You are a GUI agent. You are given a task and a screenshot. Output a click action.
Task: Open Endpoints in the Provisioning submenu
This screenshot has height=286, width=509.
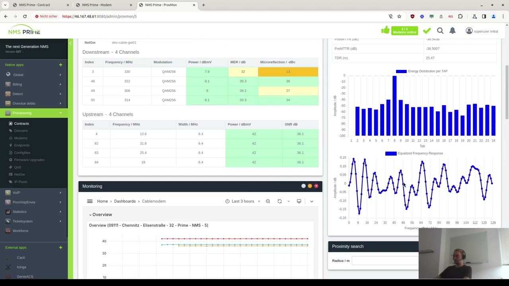(22, 145)
